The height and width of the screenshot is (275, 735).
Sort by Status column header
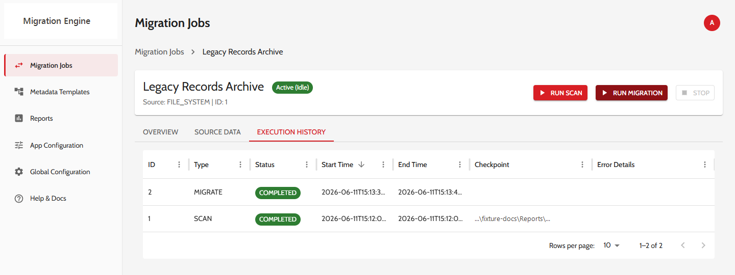[x=265, y=164]
